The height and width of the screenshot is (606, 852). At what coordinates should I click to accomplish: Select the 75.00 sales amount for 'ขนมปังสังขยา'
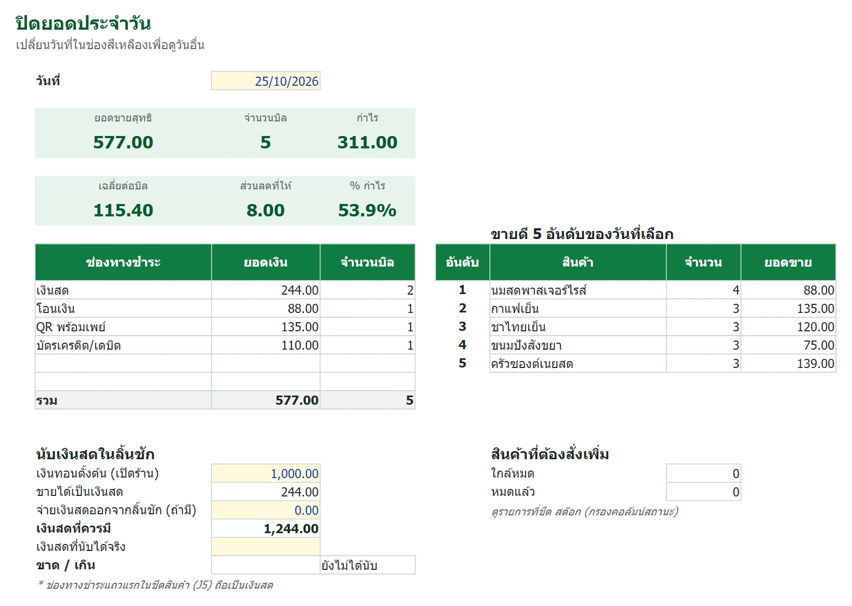pyautogui.click(x=788, y=345)
